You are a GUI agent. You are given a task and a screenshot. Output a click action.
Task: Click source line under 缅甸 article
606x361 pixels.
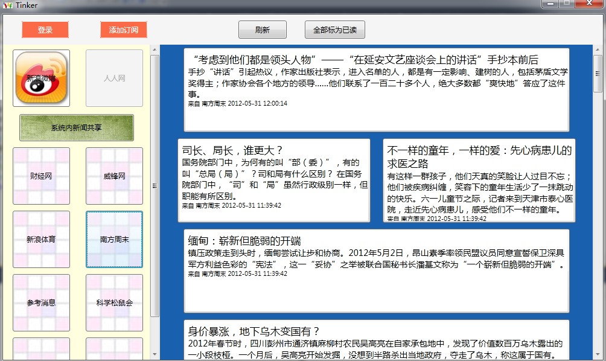pos(238,273)
